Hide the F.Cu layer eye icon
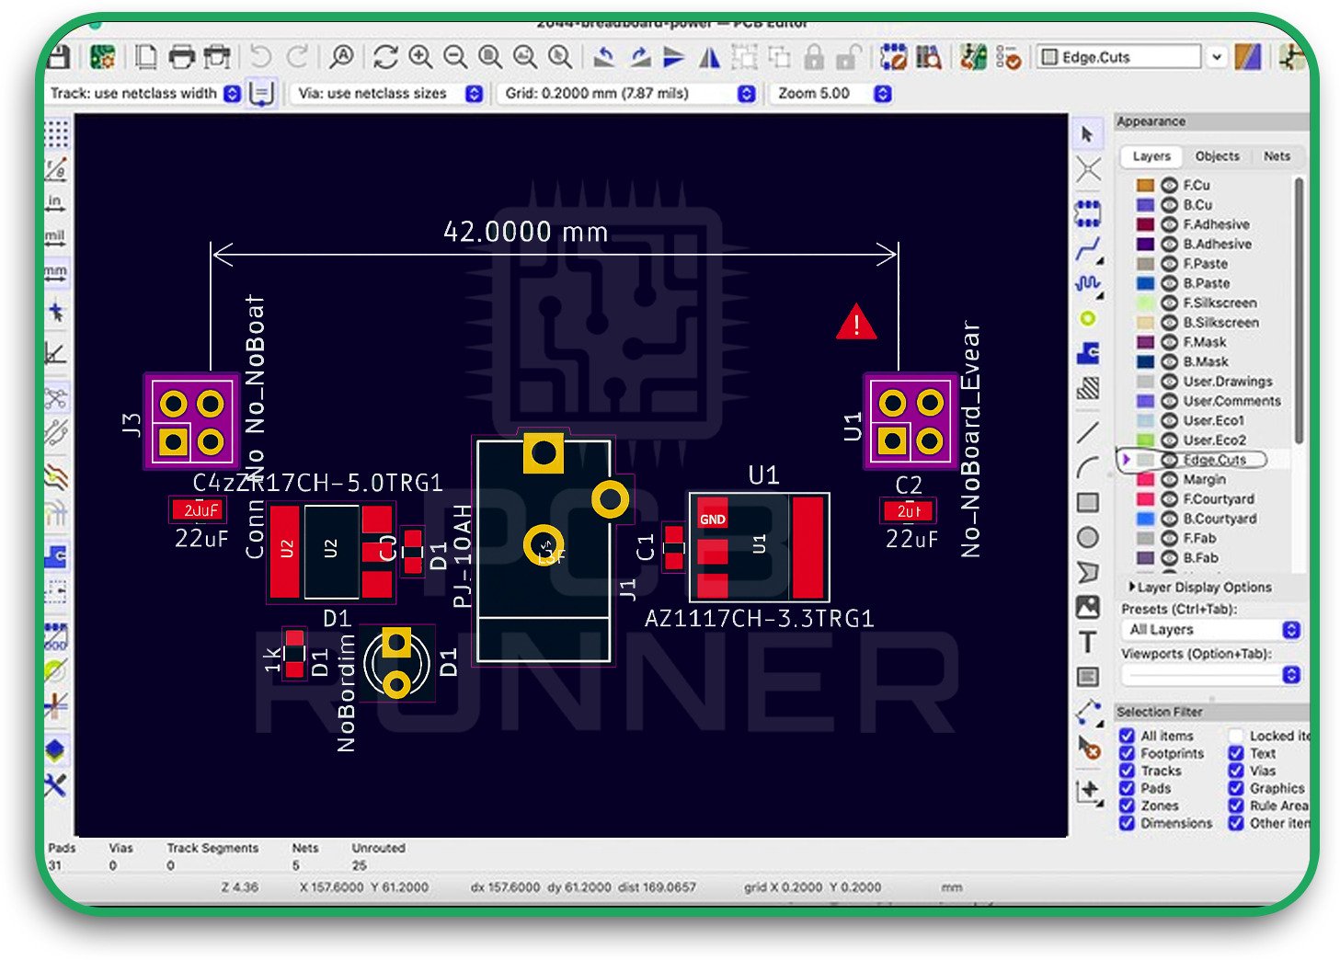Screen dimensions: 1340x960 (x=1169, y=185)
